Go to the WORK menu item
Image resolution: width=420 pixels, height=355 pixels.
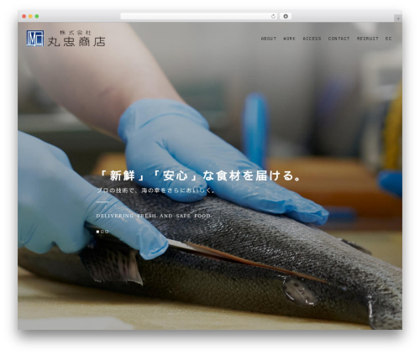[x=289, y=39]
